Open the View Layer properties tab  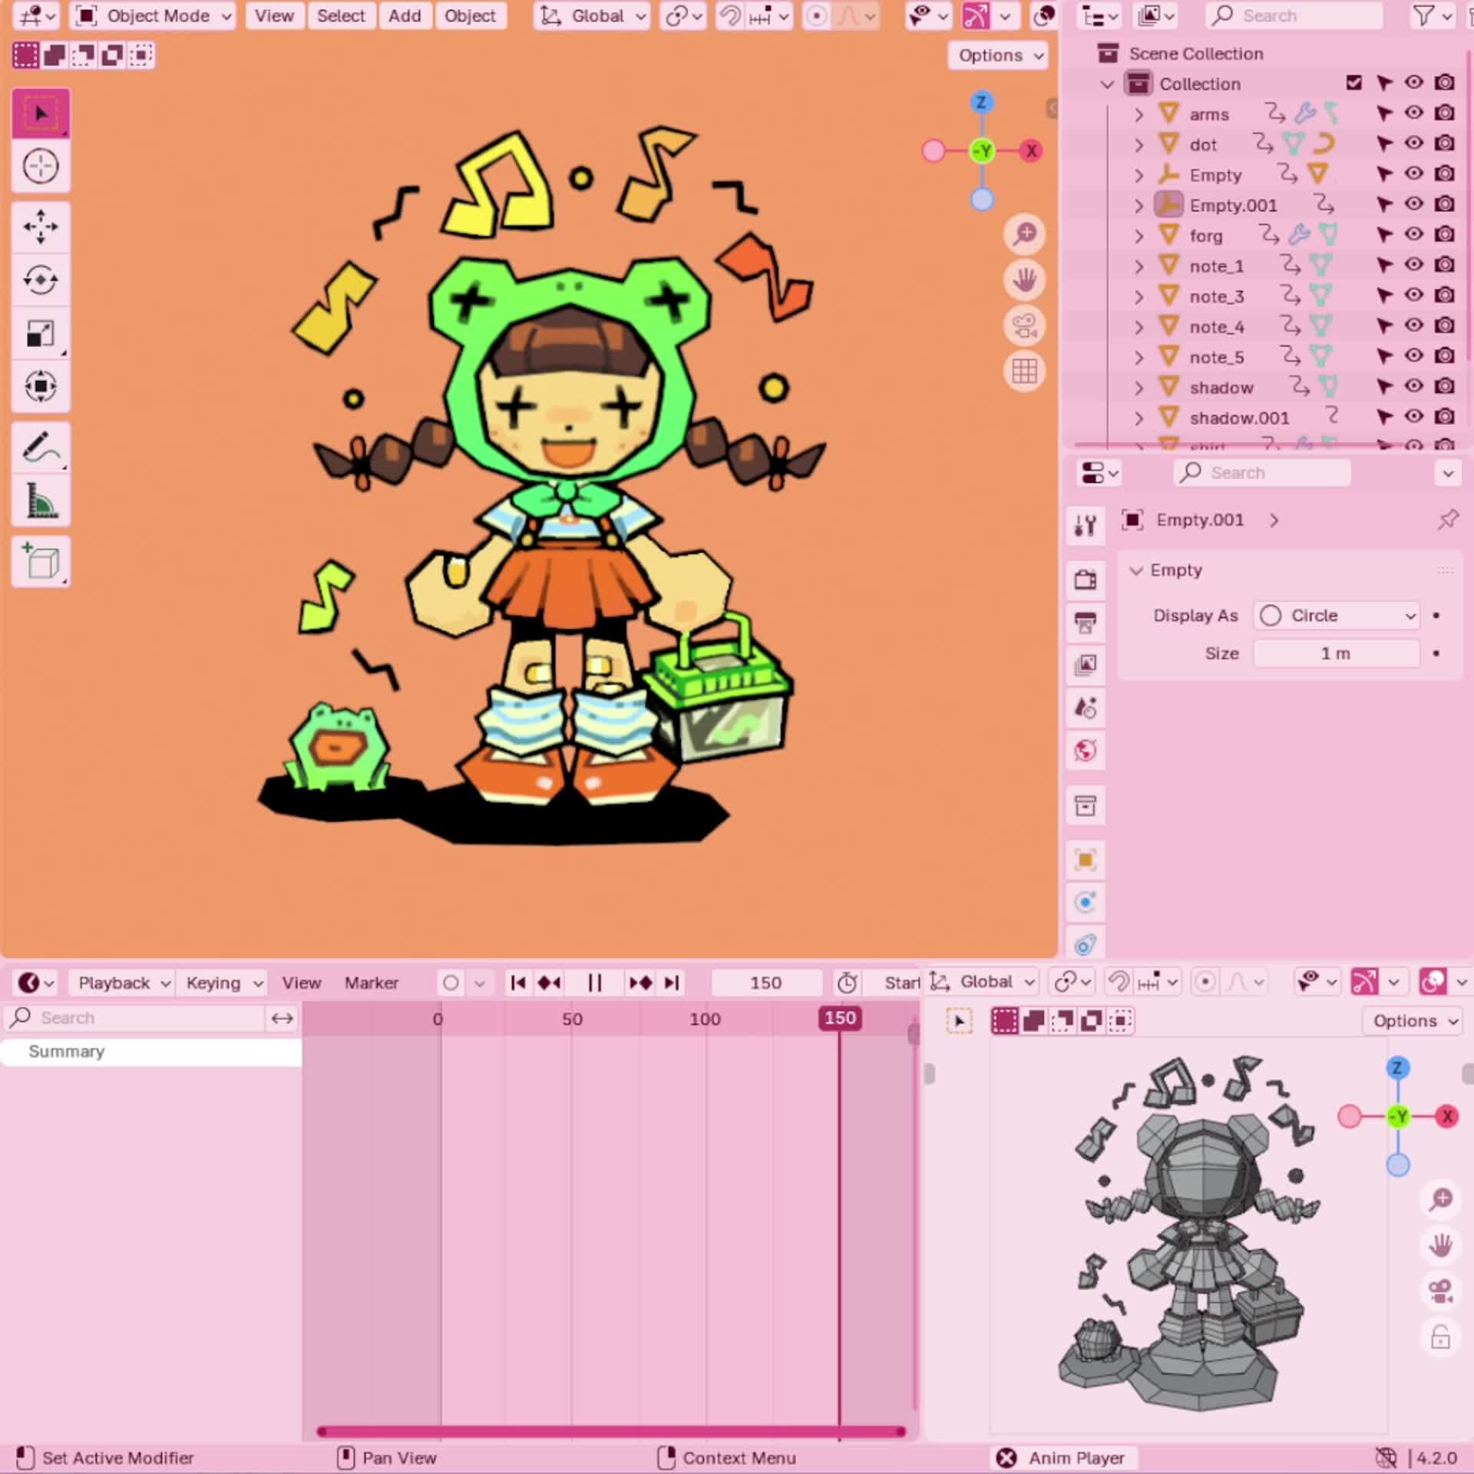pyautogui.click(x=1085, y=665)
